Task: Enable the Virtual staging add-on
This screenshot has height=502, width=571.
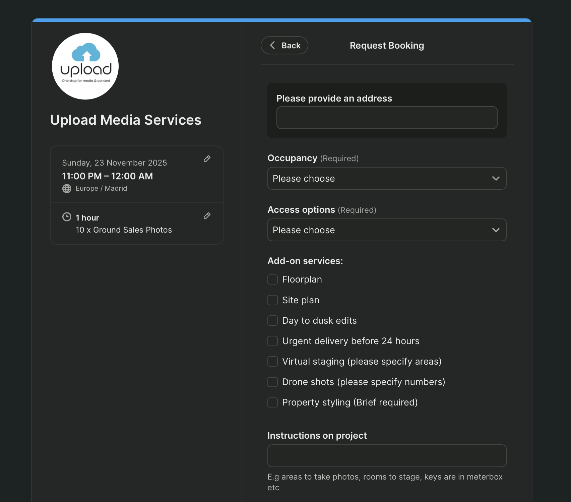Action: click(272, 362)
